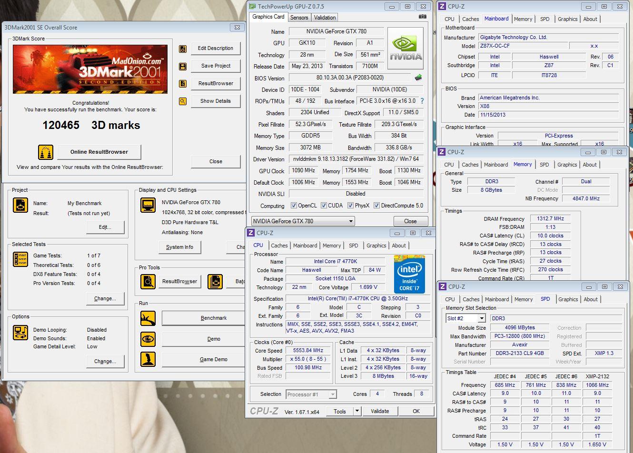Open the Caches tab in the CPU-Z CPU window
The height and width of the screenshot is (453, 633).
coord(279,246)
